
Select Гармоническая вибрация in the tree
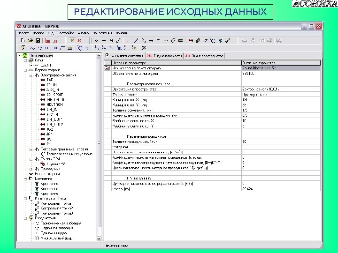61,223
